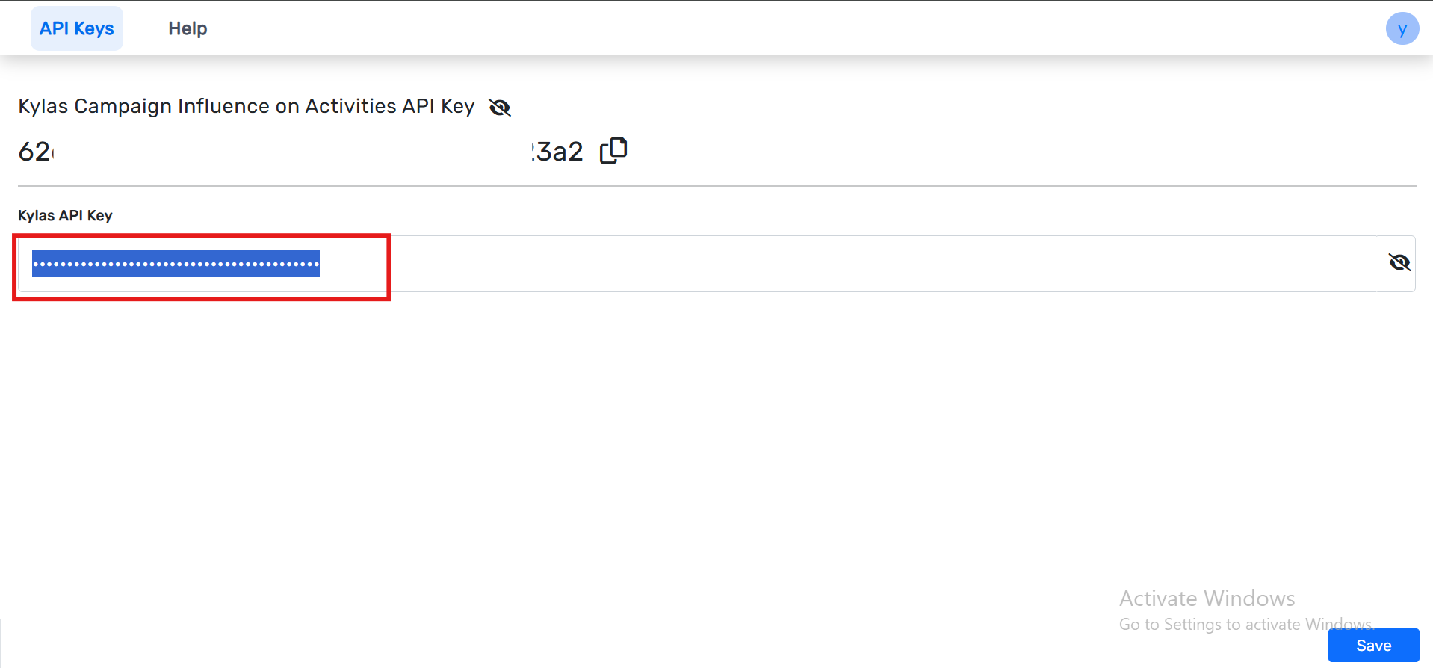The height and width of the screenshot is (668, 1433).
Task: Select the "Kylas API Key" label
Action: coord(65,216)
